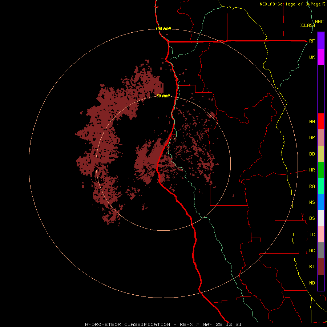The width and height of the screenshot is (327, 327).
Task: Click the HHC product label
Action: (319, 22)
